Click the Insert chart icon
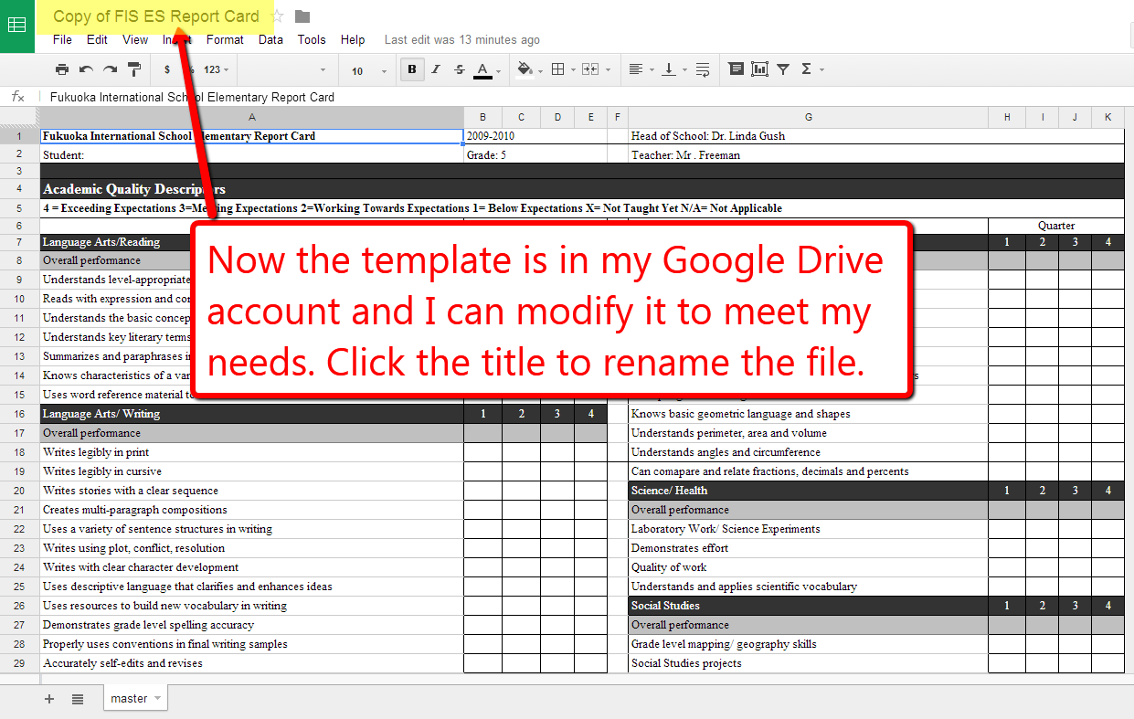This screenshot has height=719, width=1134. [759, 69]
